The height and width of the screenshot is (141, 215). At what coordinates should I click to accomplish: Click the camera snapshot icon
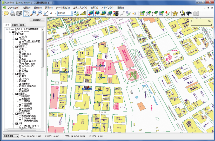[x=19, y=13]
